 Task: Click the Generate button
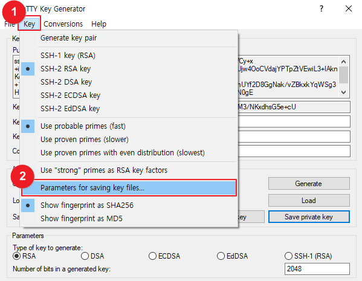point(309,184)
